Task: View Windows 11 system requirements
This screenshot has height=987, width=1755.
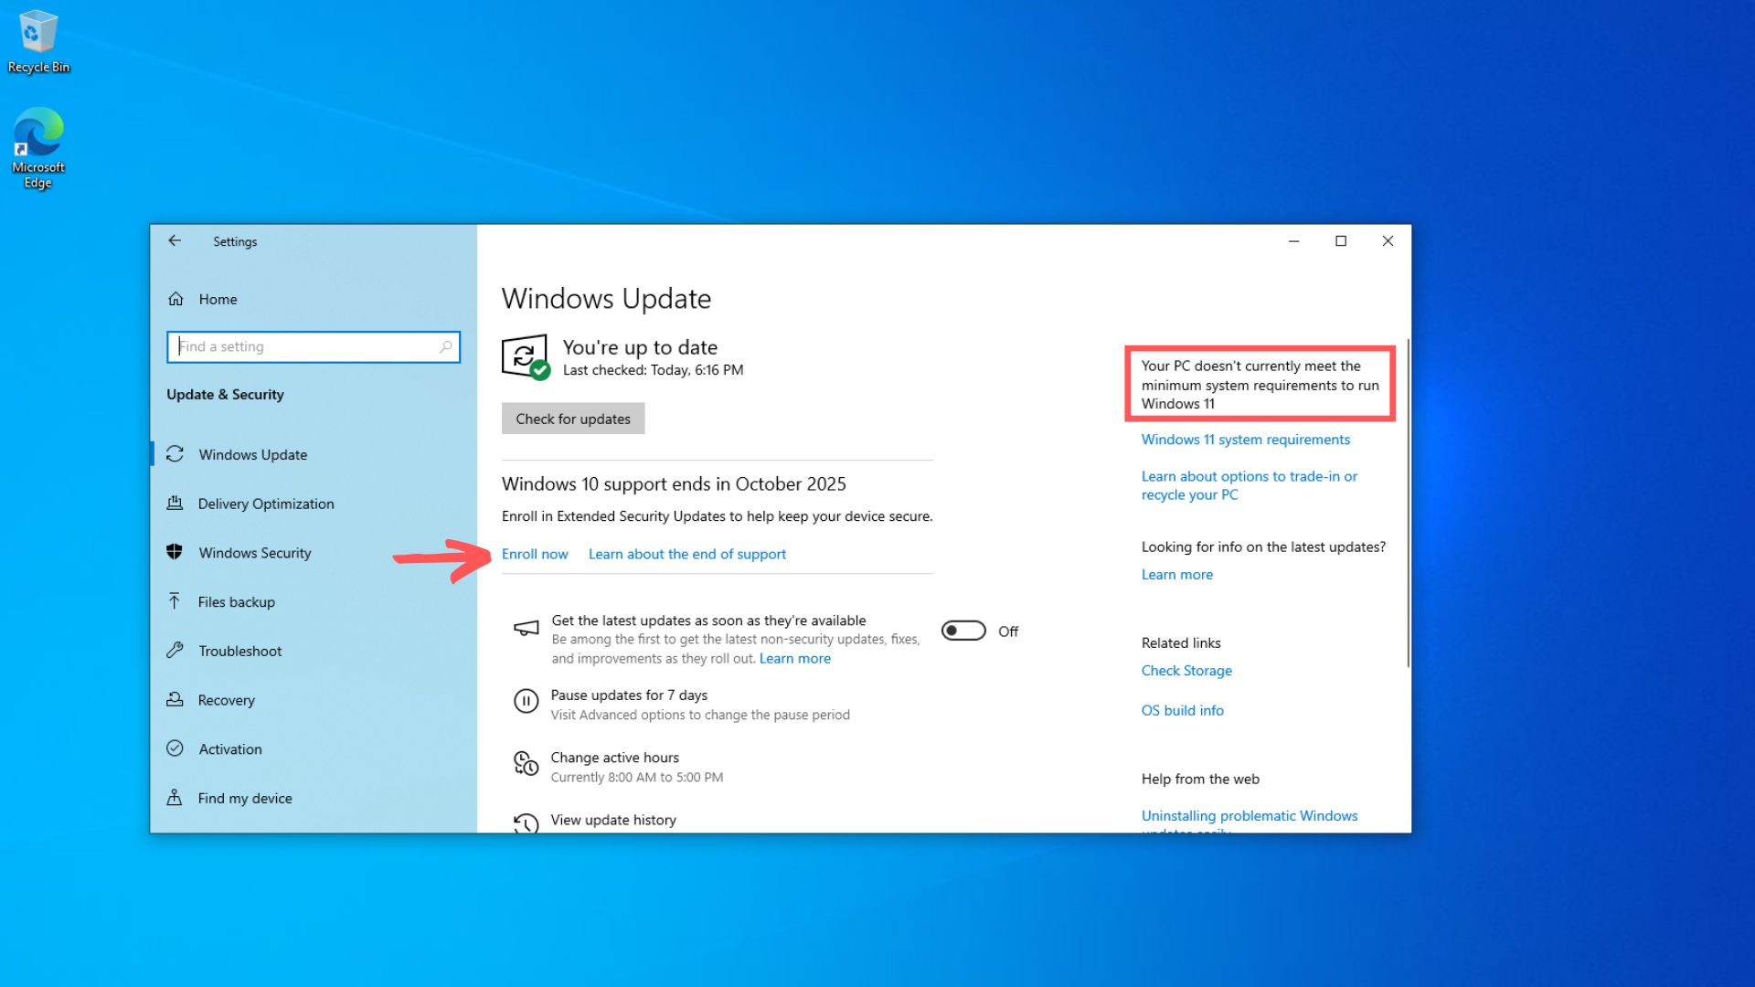Action: click(1245, 440)
